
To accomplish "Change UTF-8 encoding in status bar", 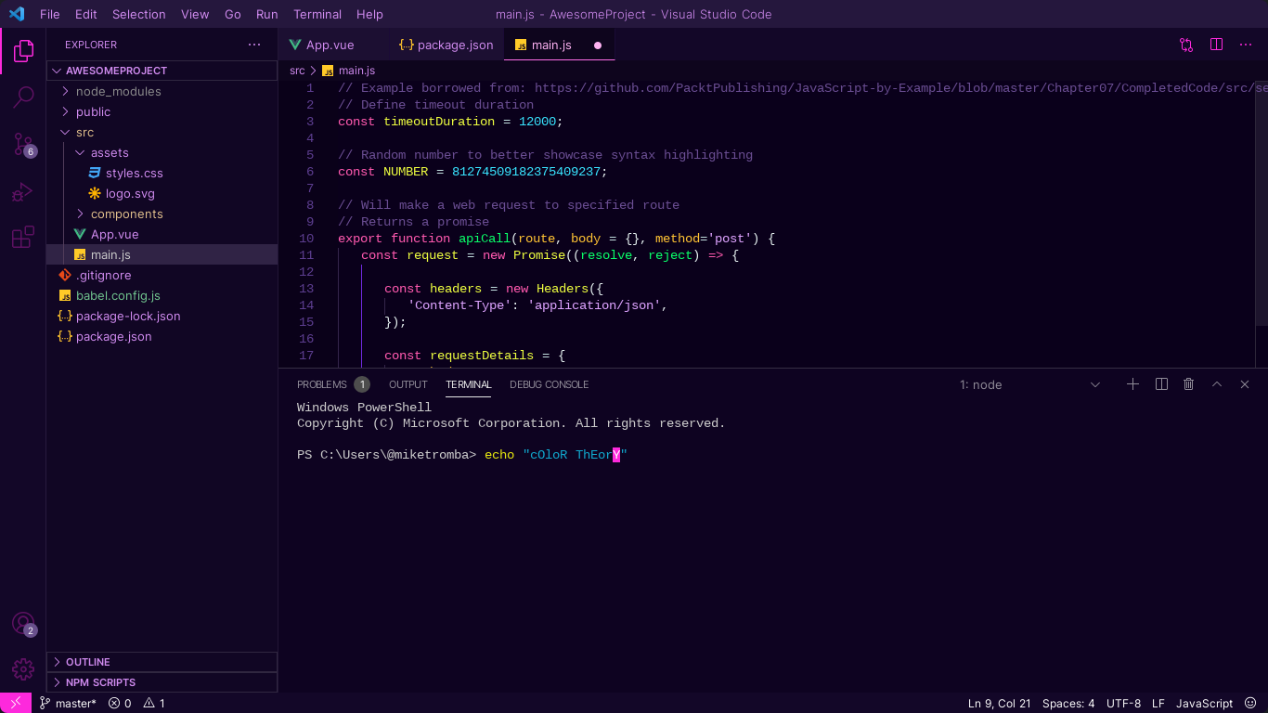I will click(1123, 703).
